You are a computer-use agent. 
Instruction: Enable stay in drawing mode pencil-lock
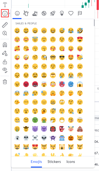tap(5, 53)
